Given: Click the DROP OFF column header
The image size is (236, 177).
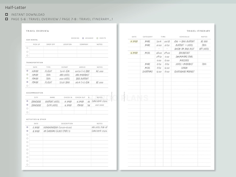Looking at the screenshot, I should click(51, 44).
